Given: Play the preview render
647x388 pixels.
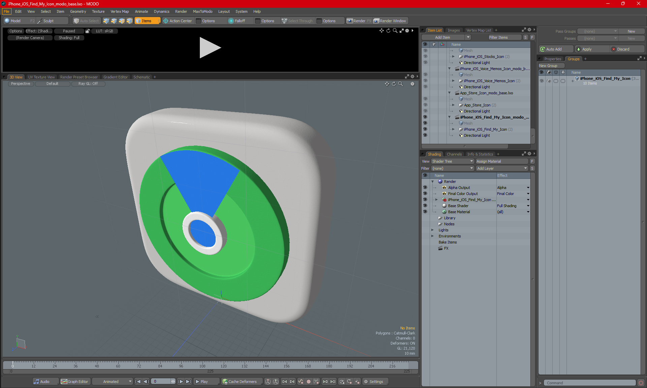Looking at the screenshot, I should tap(210, 48).
